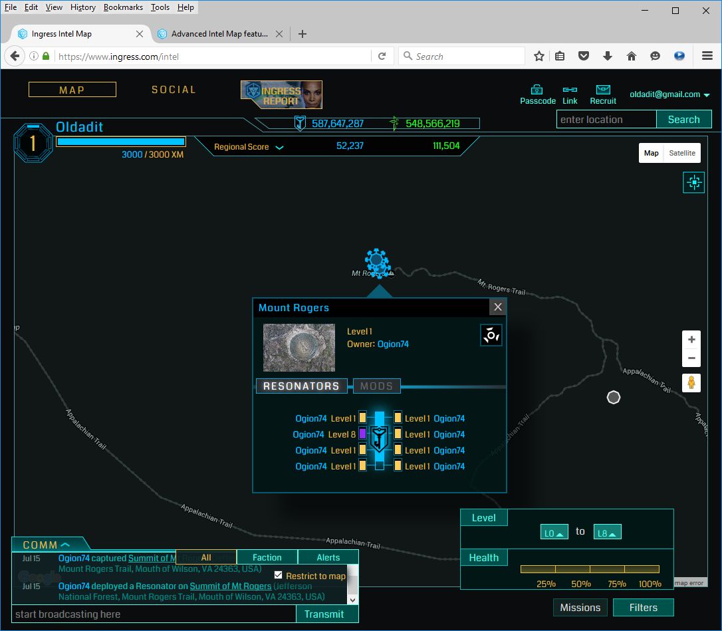Select the Map view type button

pos(651,153)
